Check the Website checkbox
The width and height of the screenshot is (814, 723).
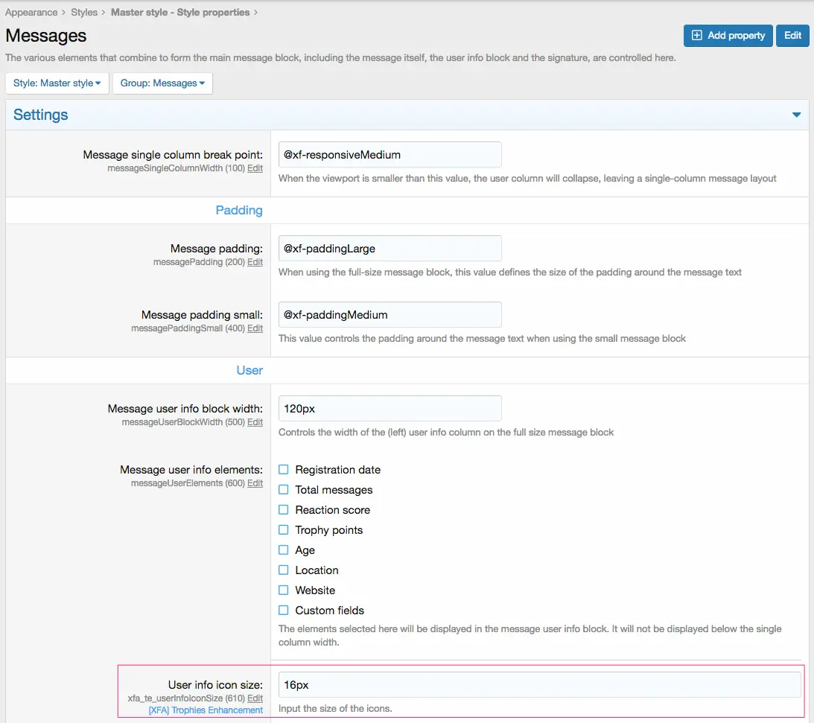(284, 590)
